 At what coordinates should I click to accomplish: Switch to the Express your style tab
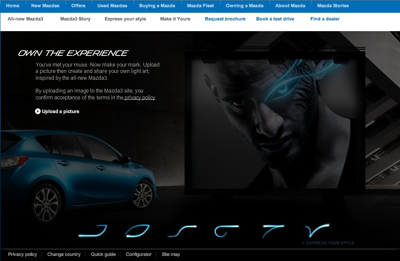click(125, 19)
